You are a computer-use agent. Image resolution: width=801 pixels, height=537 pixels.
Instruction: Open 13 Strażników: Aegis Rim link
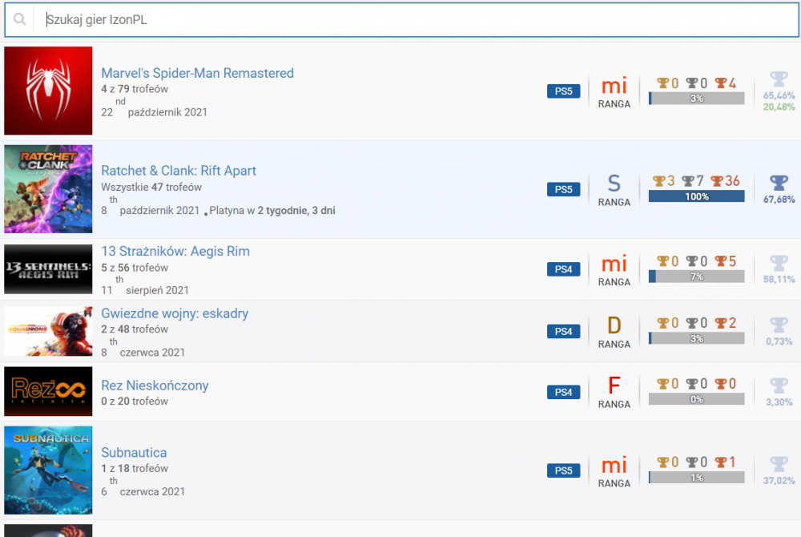tap(175, 252)
